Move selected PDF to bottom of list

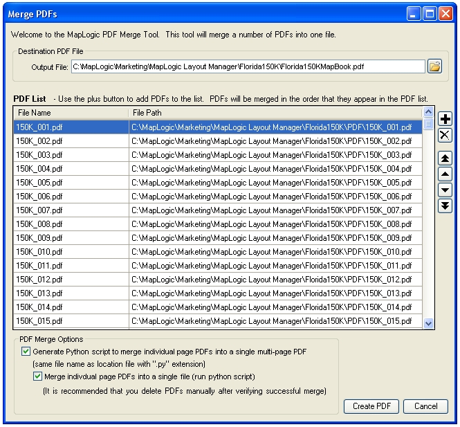(445, 206)
